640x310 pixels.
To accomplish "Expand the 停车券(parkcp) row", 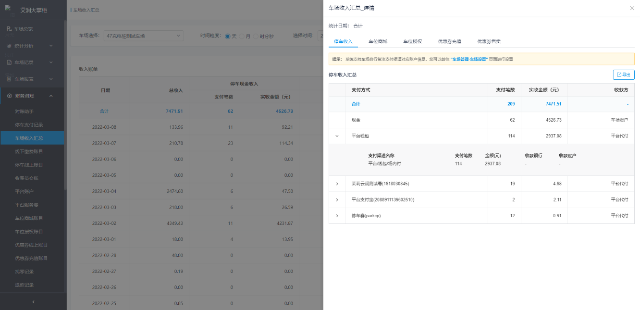I will (x=337, y=216).
